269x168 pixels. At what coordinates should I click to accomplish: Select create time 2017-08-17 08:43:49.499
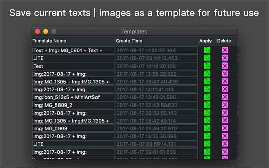[157, 81]
